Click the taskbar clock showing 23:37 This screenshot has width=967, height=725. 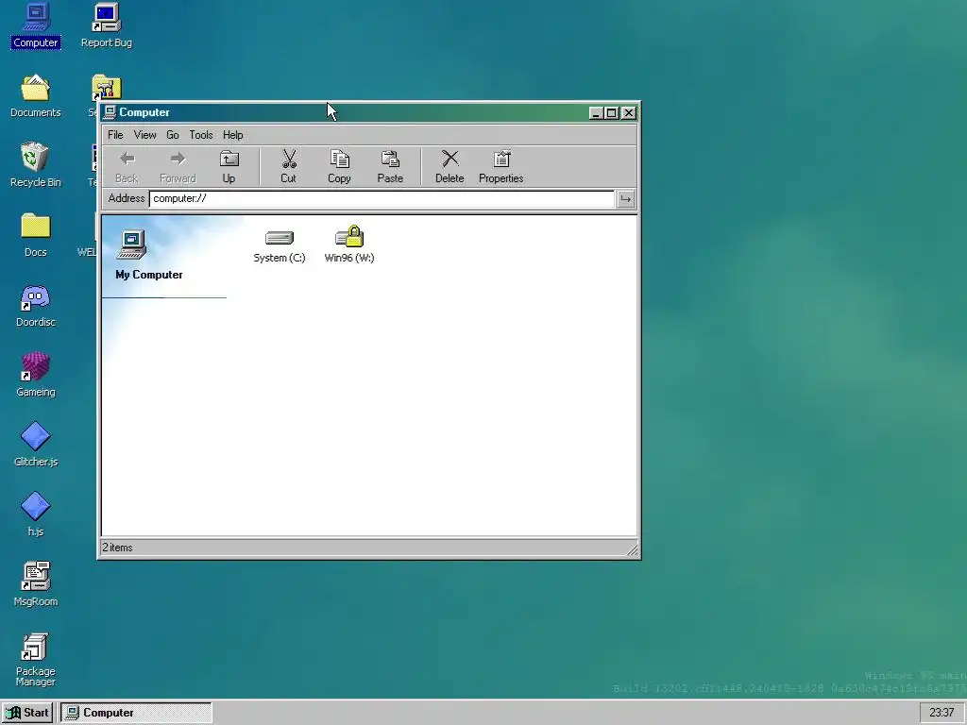coord(942,713)
